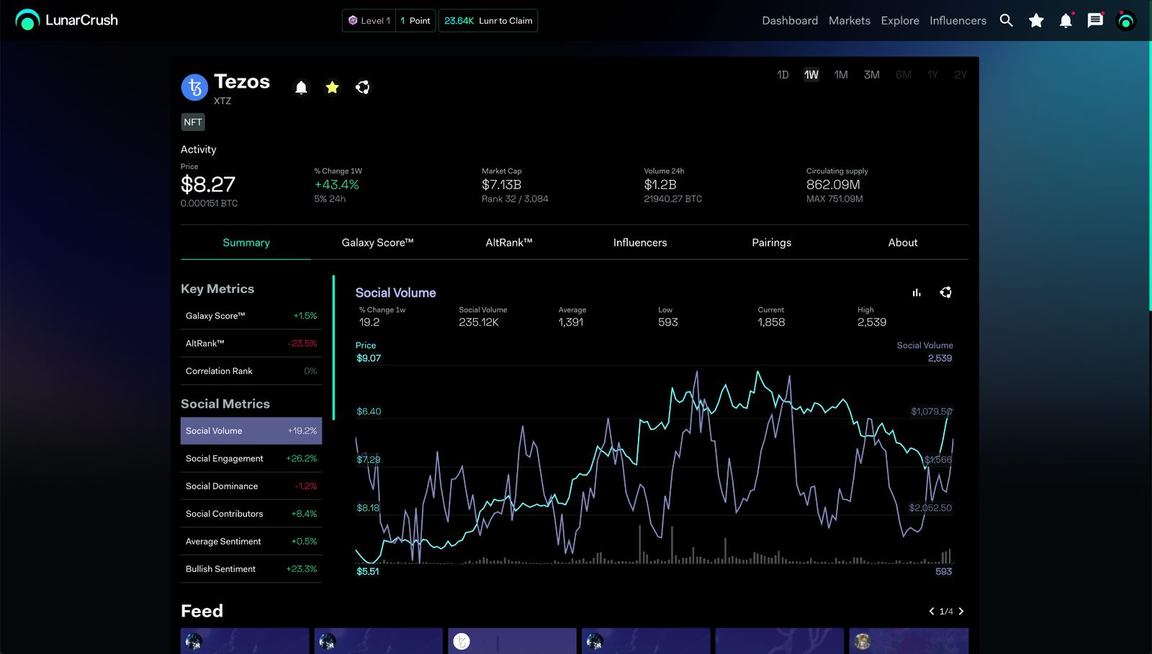Image resolution: width=1152 pixels, height=654 pixels.
Task: Click the $8.27 price value
Action: pyautogui.click(x=208, y=185)
